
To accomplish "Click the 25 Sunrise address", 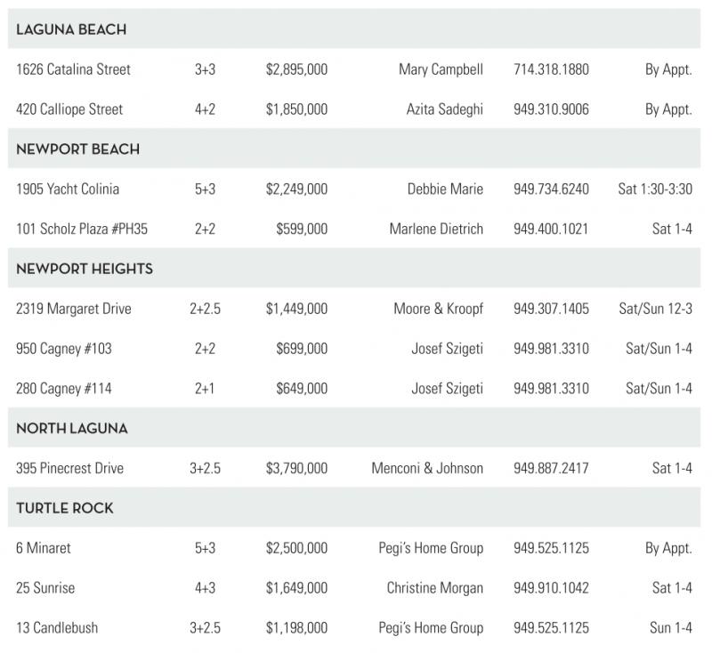I will [x=44, y=588].
